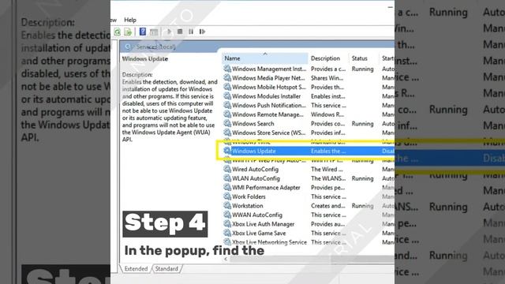Click Running status of Windows Search
The width and height of the screenshot is (505, 284).
click(363, 124)
